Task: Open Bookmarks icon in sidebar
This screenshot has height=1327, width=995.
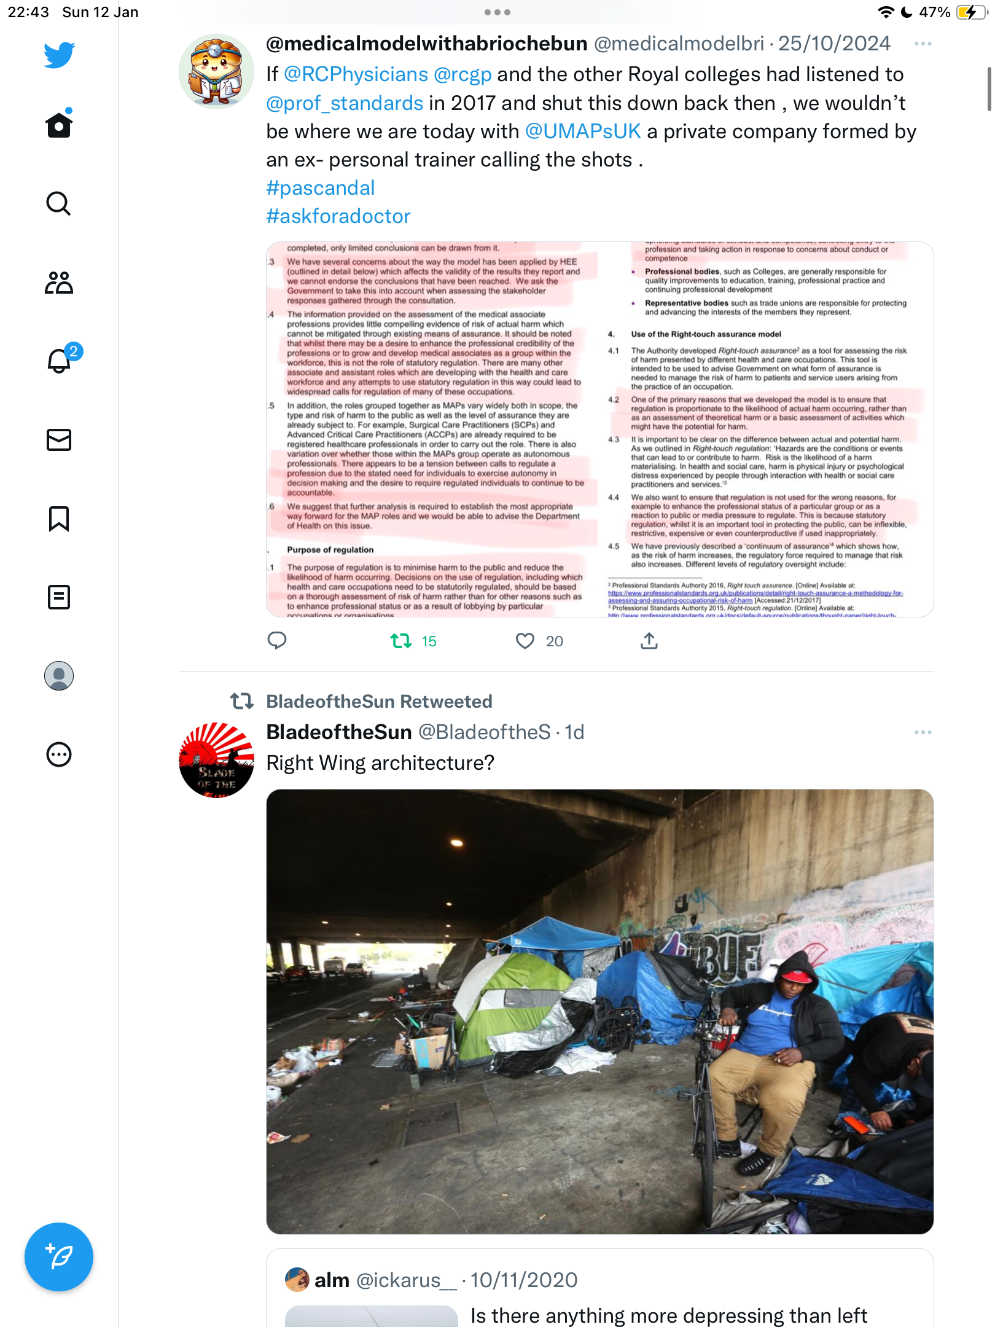Action: click(59, 519)
